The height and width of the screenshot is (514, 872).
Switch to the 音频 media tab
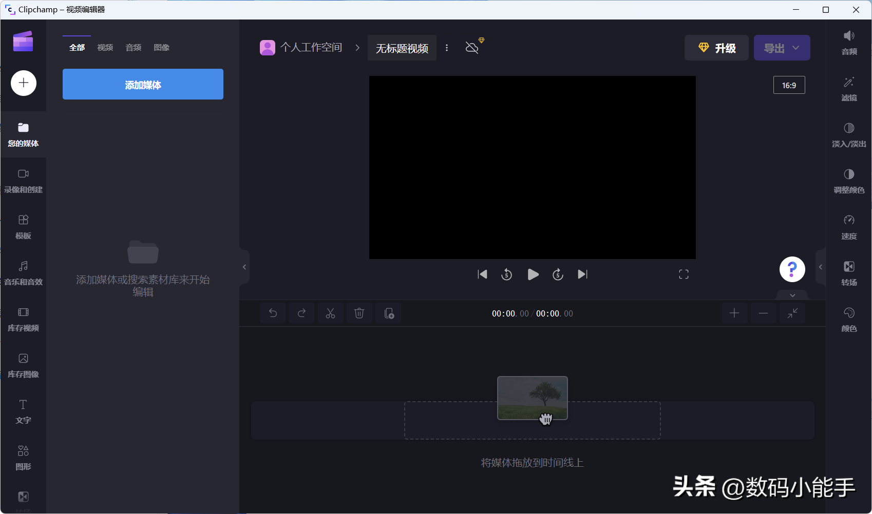click(x=134, y=47)
